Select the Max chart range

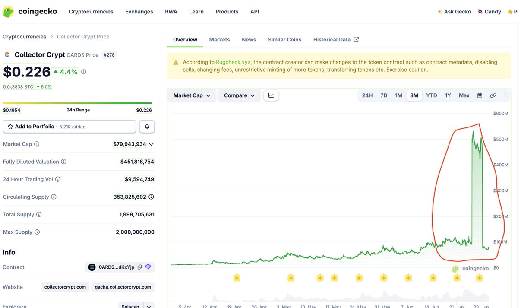464,95
